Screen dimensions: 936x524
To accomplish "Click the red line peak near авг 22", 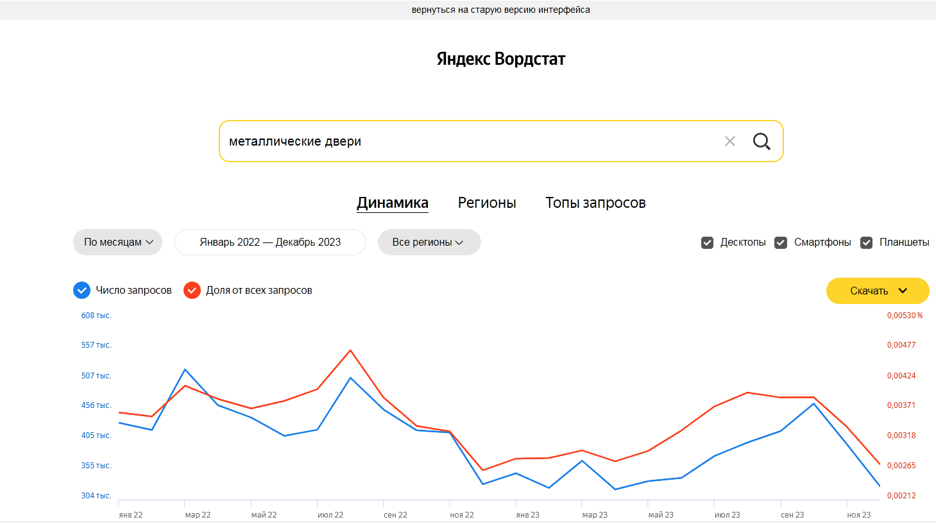I will coord(350,350).
